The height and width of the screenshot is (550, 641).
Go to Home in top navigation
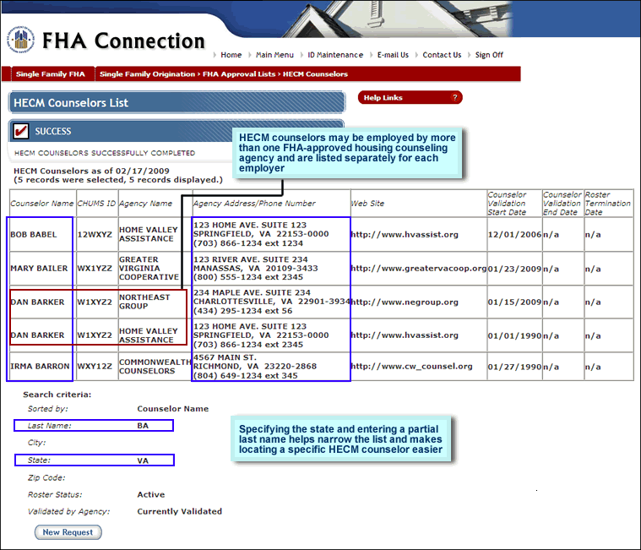tap(231, 55)
